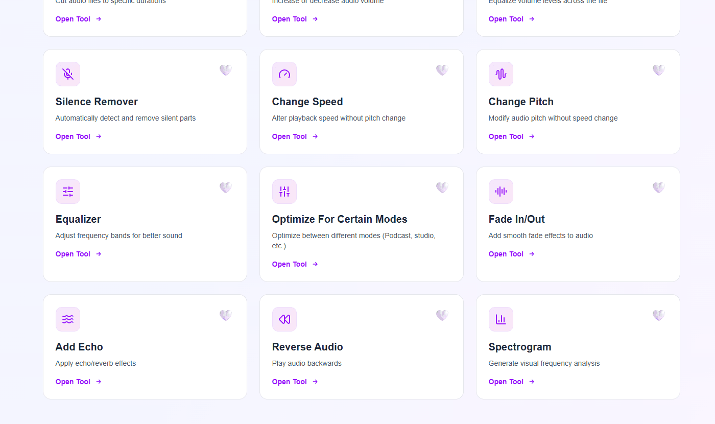This screenshot has width=715, height=424.
Task: Select the "Change Pitch" title text
Action: [521, 102]
